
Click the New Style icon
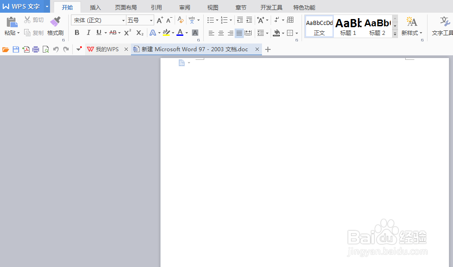click(x=412, y=22)
